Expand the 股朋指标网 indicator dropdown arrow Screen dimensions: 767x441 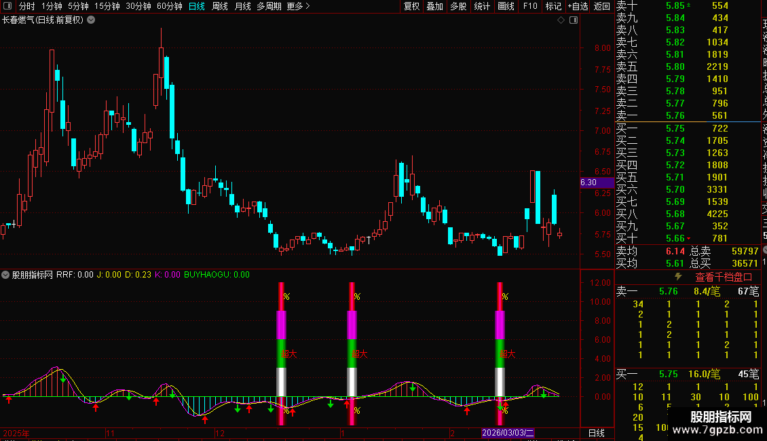point(5,275)
